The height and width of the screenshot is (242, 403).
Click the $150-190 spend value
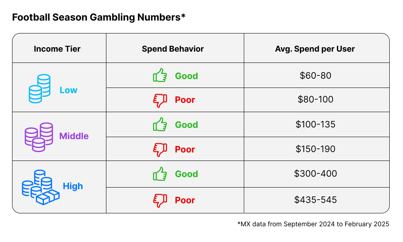pos(316,149)
